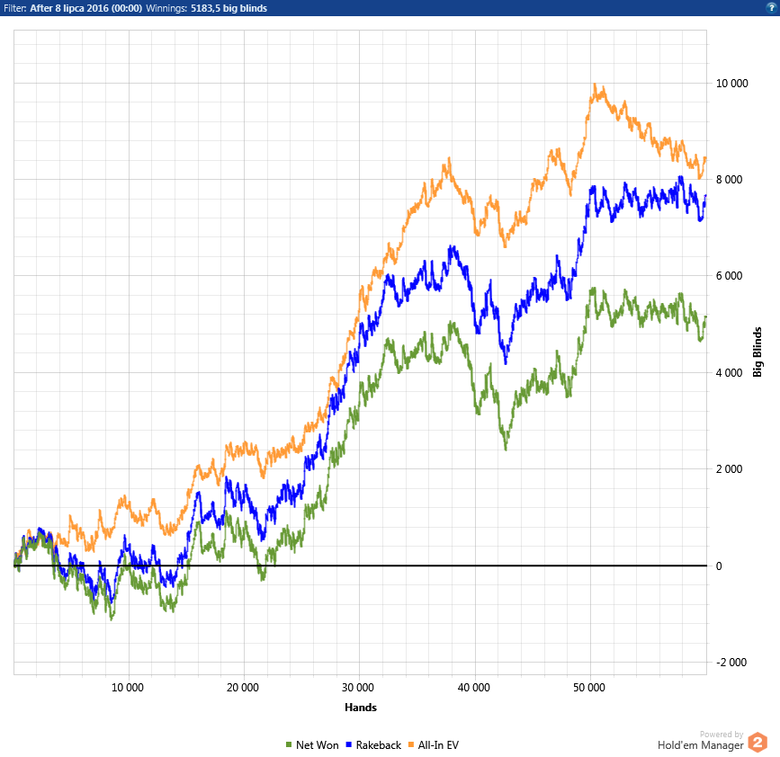Click the '20 000' x-axis hands label
Screen dimensions: 780x757
[243, 688]
